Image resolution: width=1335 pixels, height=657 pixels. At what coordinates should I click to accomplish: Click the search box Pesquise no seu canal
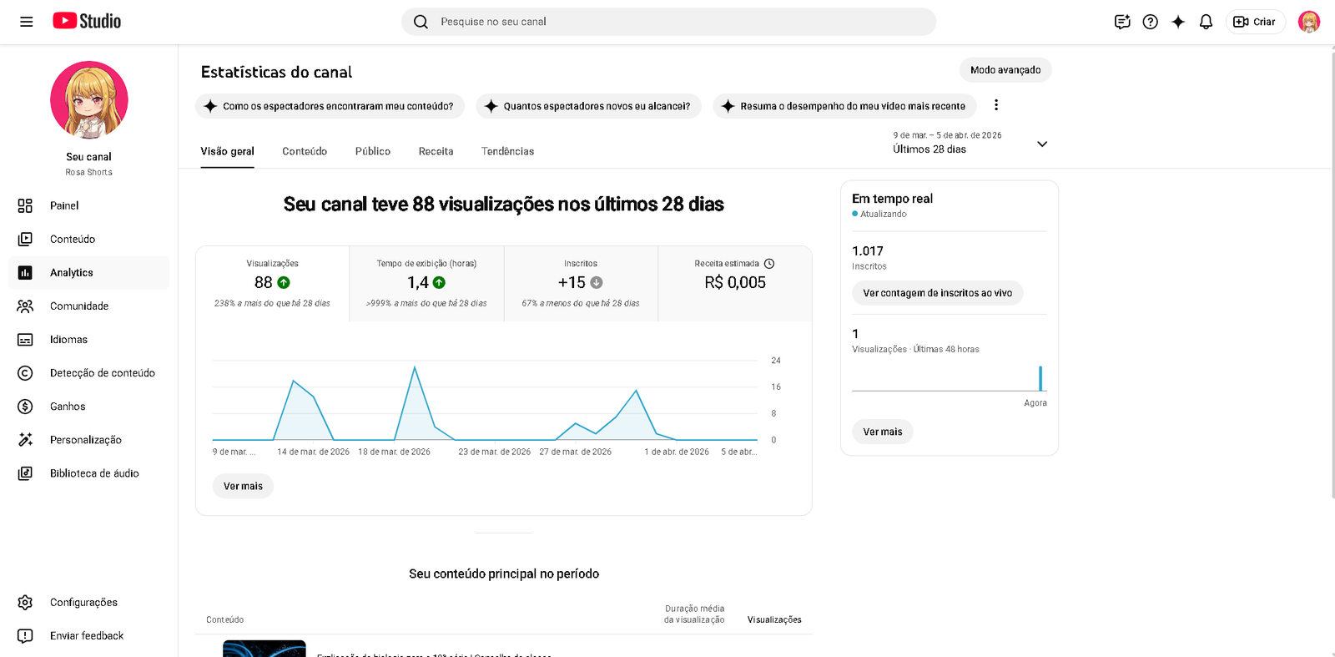[667, 22]
